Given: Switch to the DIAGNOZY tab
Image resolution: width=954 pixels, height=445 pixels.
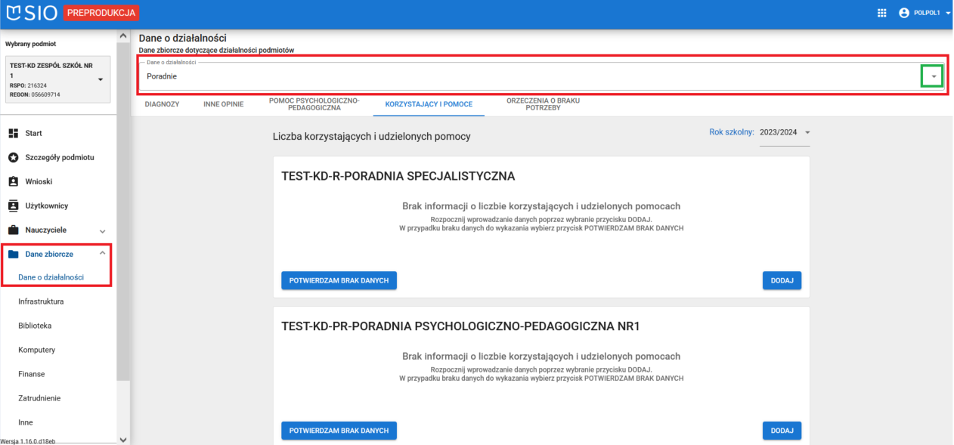Looking at the screenshot, I should click(162, 104).
